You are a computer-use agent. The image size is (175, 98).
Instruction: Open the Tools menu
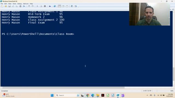(x=14, y=4)
